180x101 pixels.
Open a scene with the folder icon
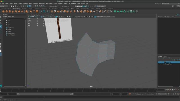pyautogui.click(x=13, y=6)
